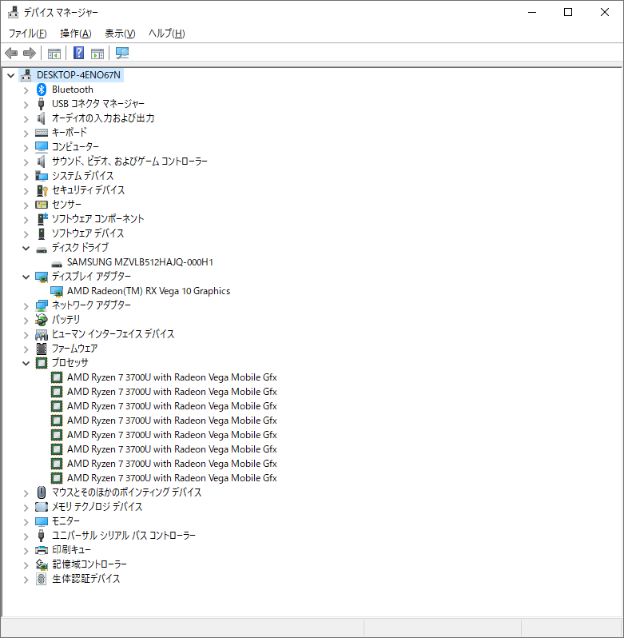Click the scan for hardware changes icon
Viewport: 624px width, 638px height.
click(x=122, y=53)
